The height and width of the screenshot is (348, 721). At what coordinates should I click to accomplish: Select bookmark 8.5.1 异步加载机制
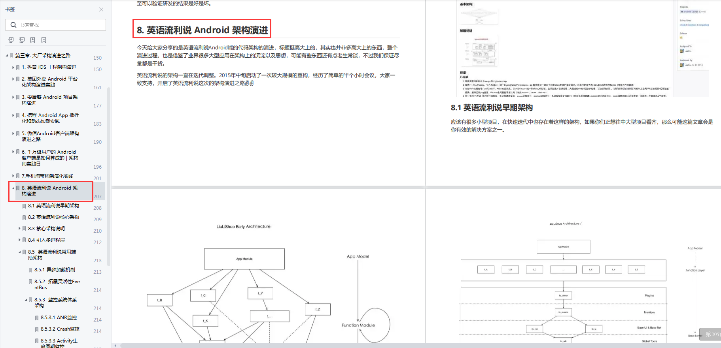(55, 270)
